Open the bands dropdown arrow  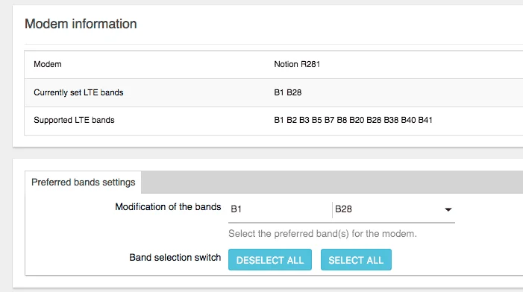click(448, 209)
